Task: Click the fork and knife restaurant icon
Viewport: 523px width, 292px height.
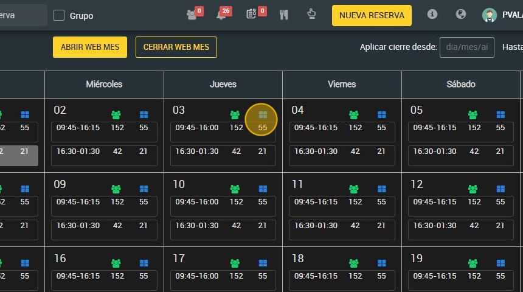Action: click(284, 15)
